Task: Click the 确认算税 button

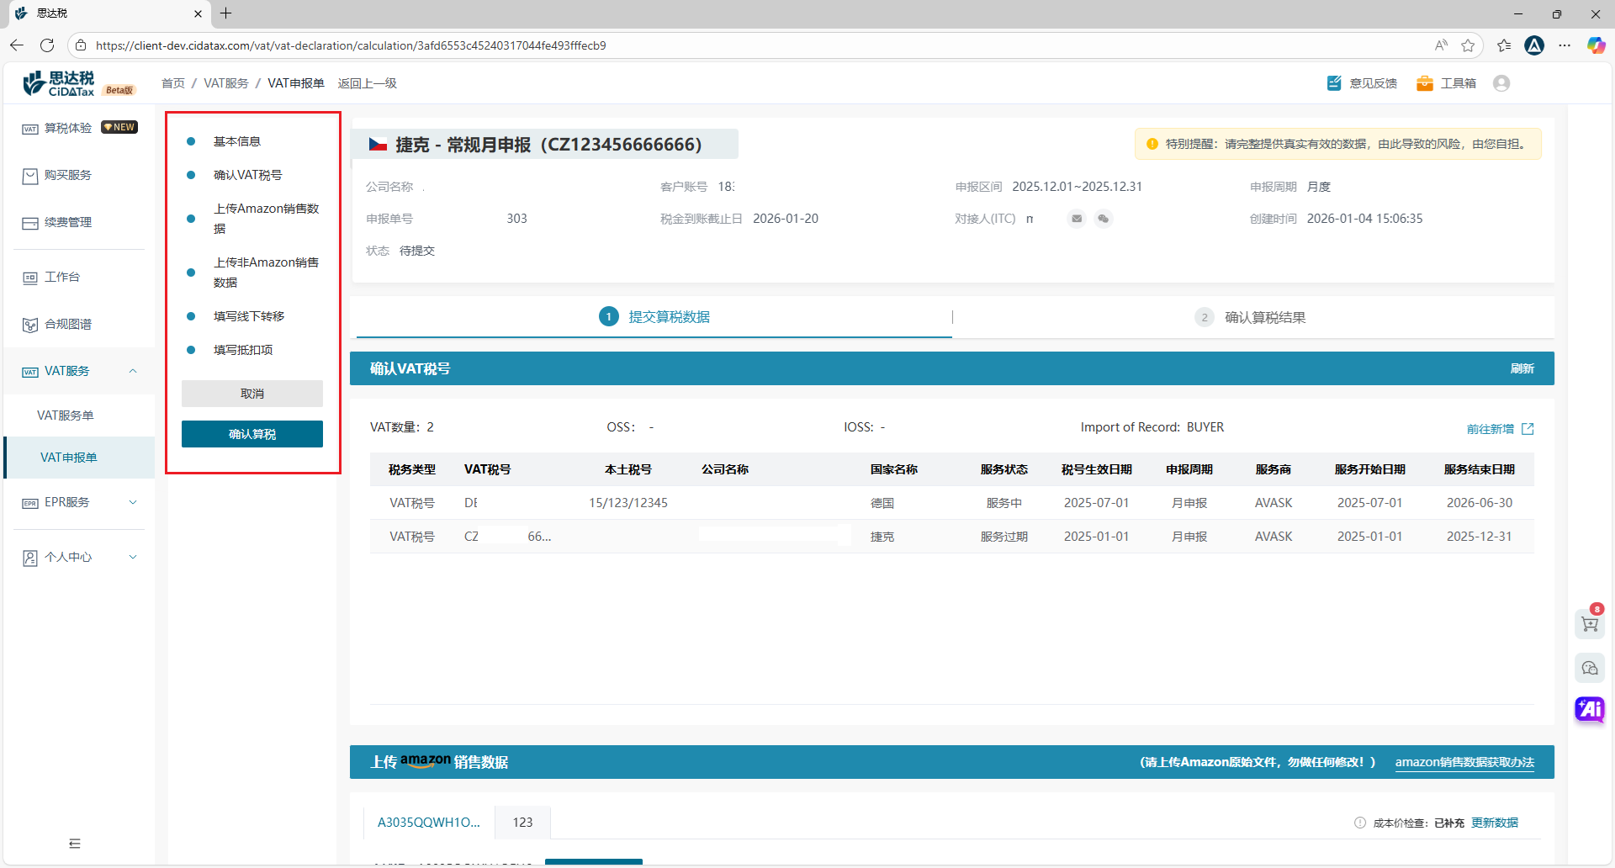Action: click(252, 434)
